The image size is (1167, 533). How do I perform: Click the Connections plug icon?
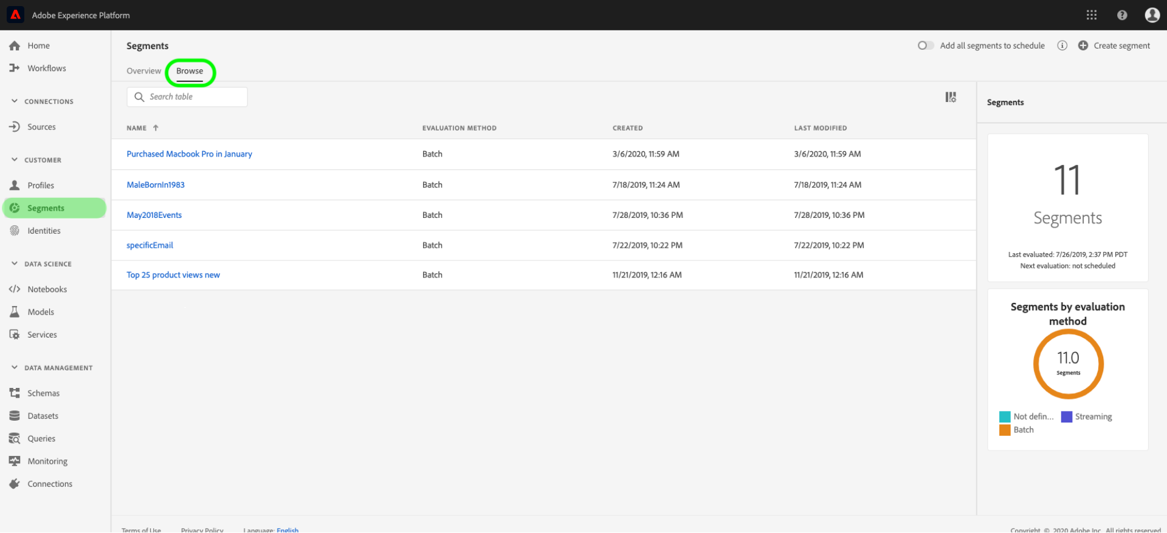(x=15, y=484)
